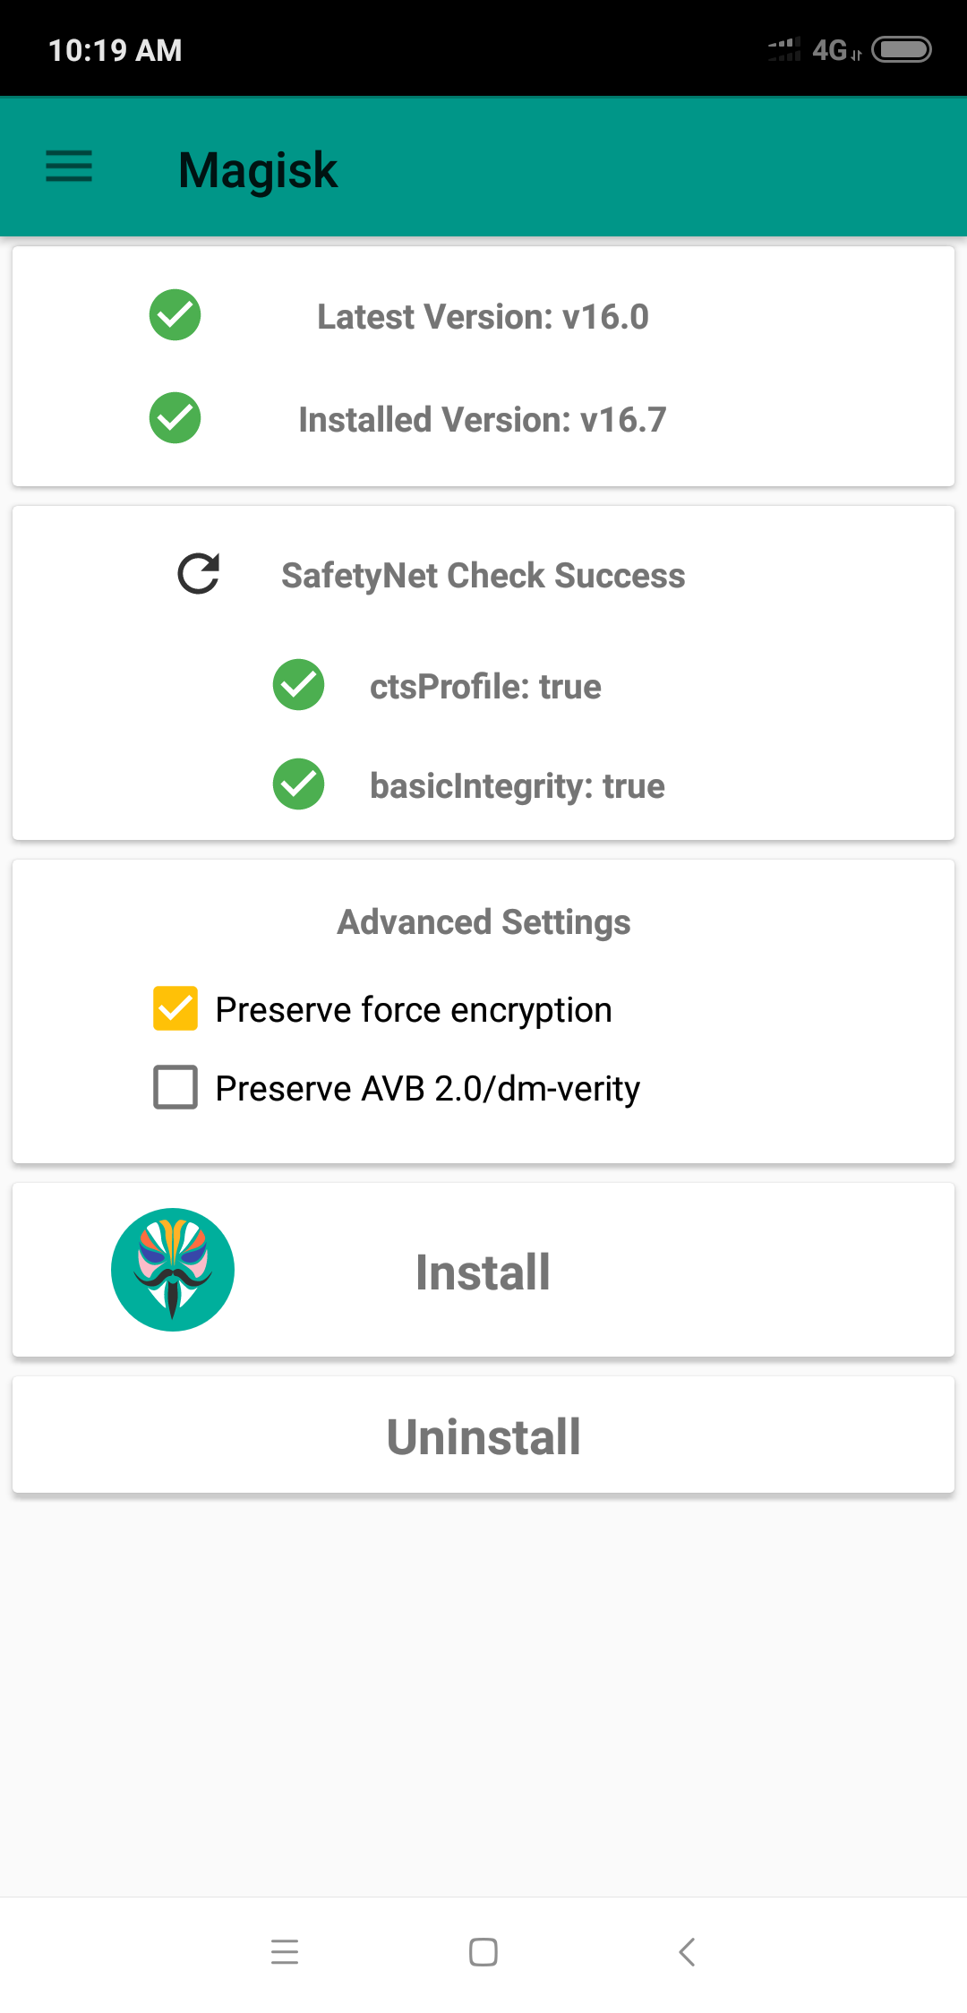Tap the Android home square button
Screen dimensions: 967x2013
pyautogui.click(x=483, y=1952)
